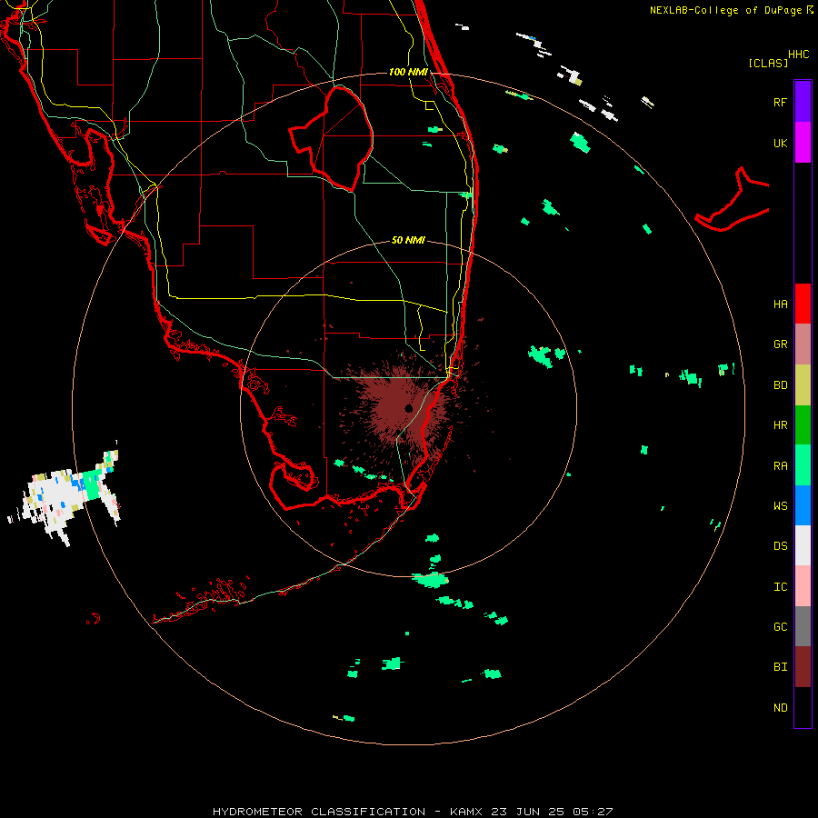This screenshot has width=818, height=818.
Task: Click the HR legend label
Action: pos(780,425)
